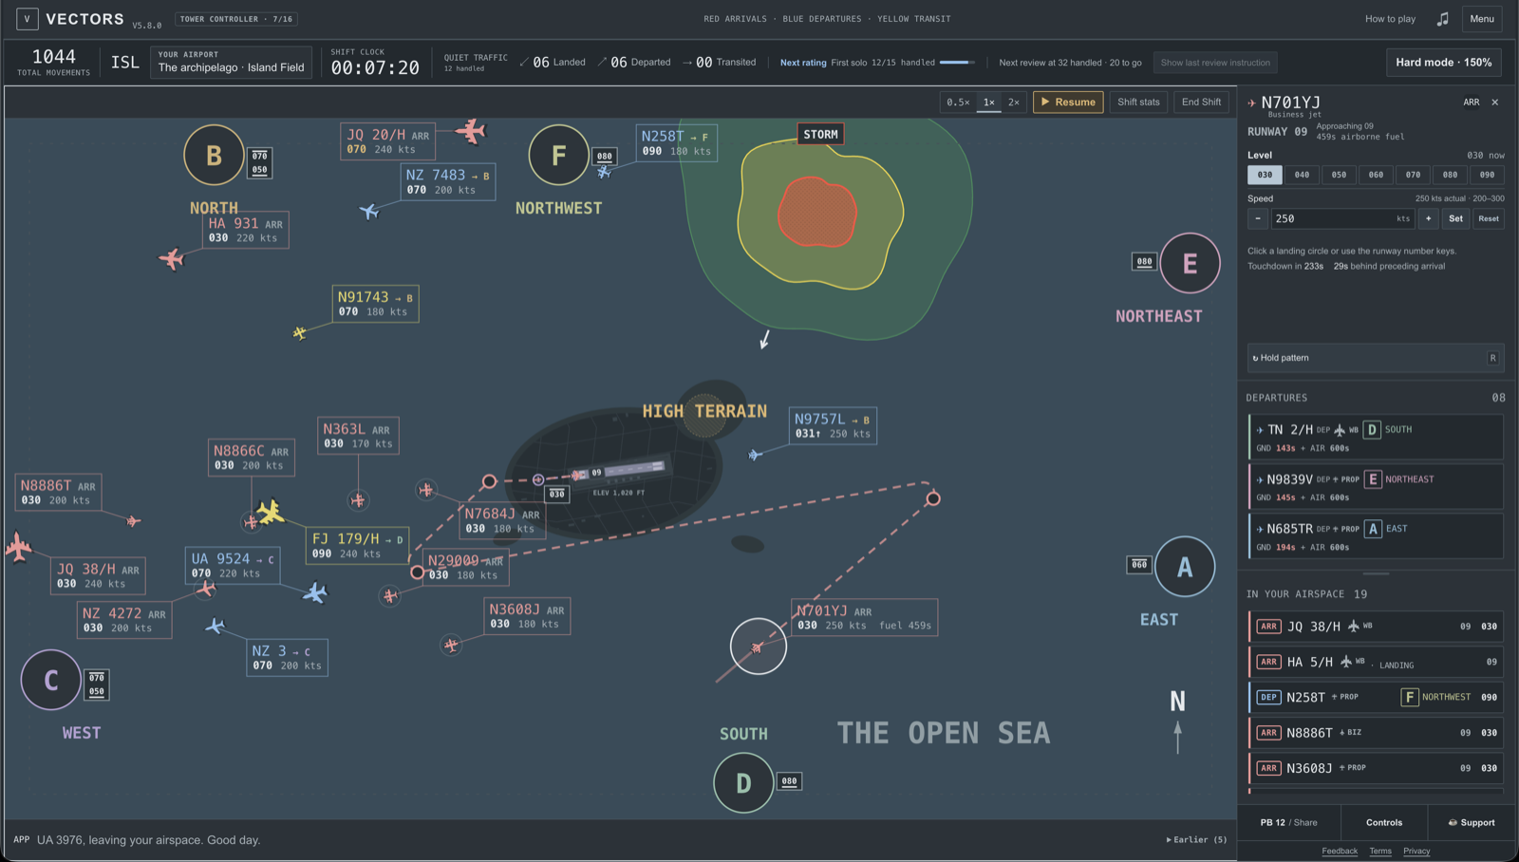Image resolution: width=1519 pixels, height=862 pixels.
Task: Select 1x game speed
Action: tap(989, 102)
